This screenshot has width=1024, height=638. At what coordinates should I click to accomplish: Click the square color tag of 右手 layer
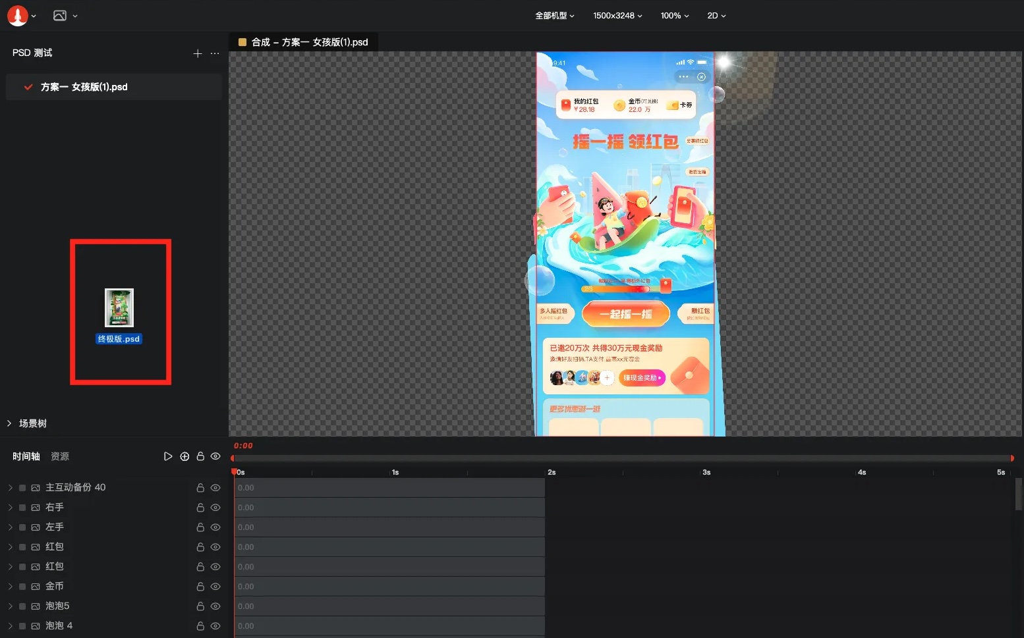pyautogui.click(x=22, y=508)
